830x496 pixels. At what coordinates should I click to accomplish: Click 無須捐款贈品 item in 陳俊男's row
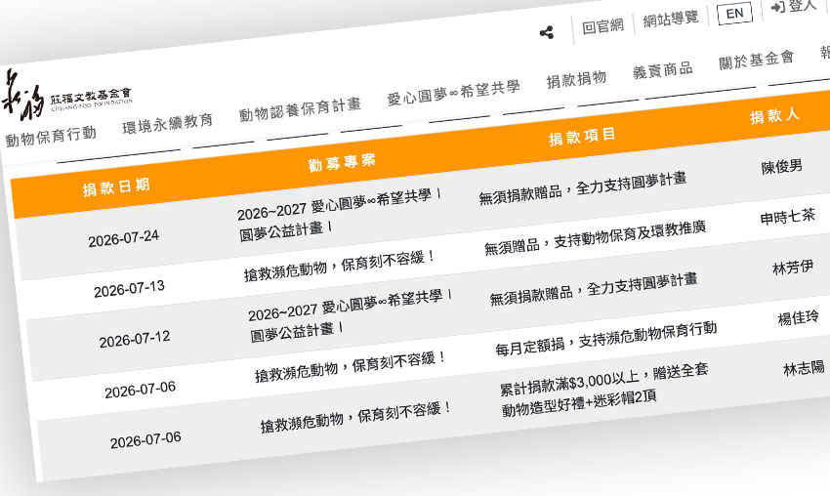point(583,188)
